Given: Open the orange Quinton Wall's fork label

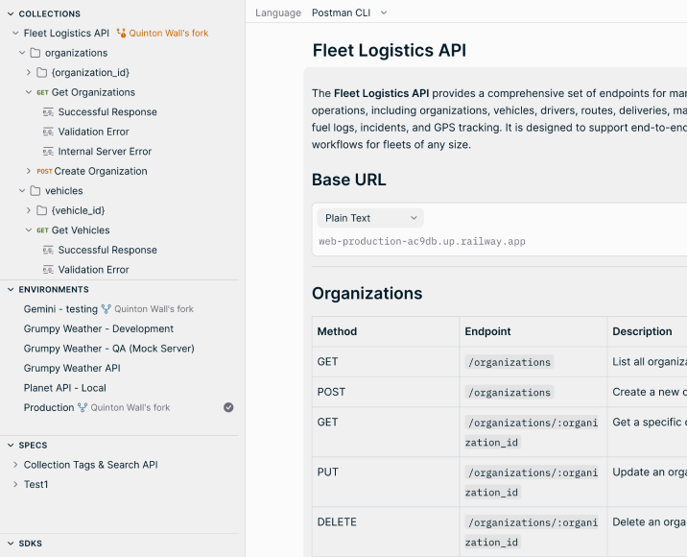Looking at the screenshot, I should (x=169, y=34).
